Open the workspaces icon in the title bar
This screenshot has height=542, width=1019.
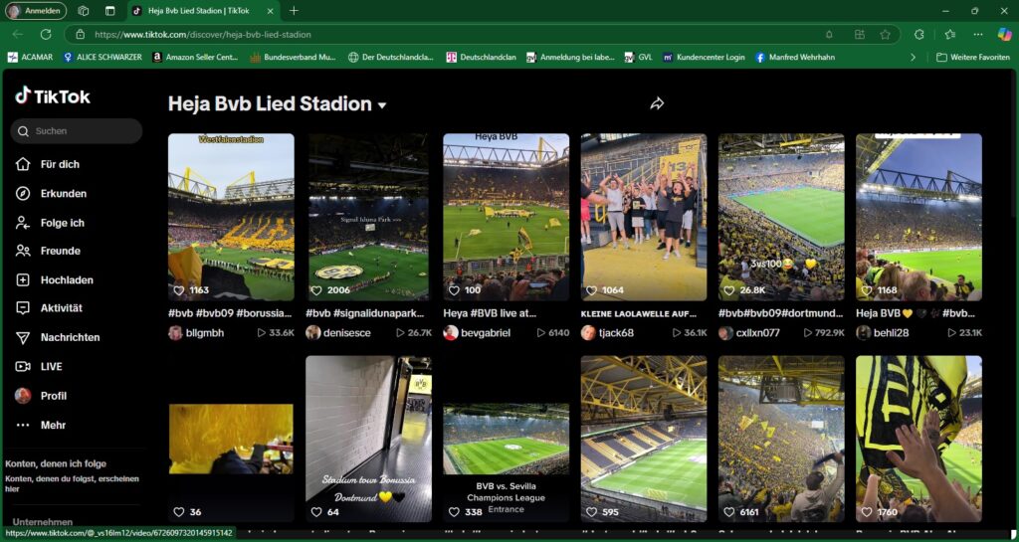click(84, 11)
